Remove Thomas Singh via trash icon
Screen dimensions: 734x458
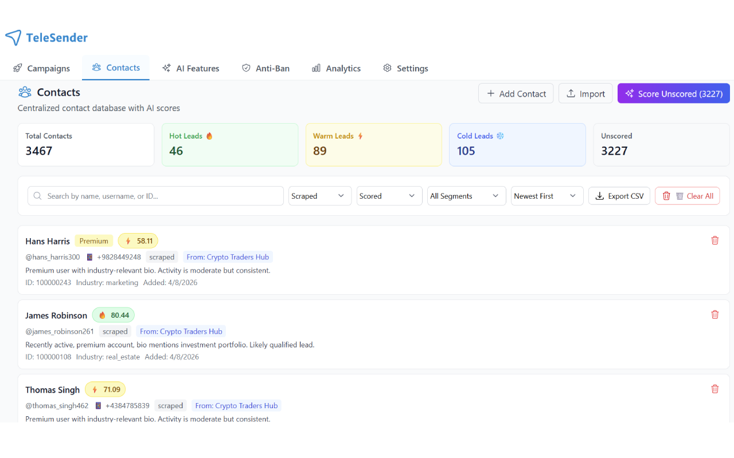tap(715, 389)
